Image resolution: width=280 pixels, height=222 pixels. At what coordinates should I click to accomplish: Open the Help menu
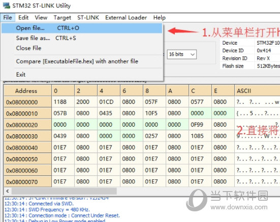pyautogui.click(x=159, y=18)
